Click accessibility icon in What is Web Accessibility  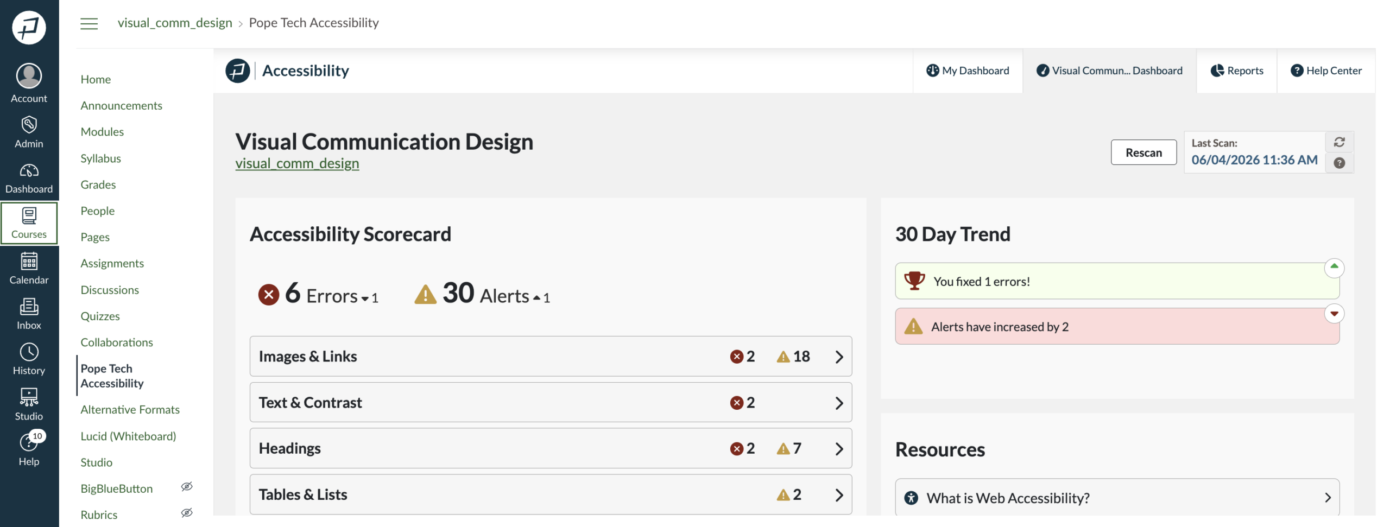click(911, 498)
